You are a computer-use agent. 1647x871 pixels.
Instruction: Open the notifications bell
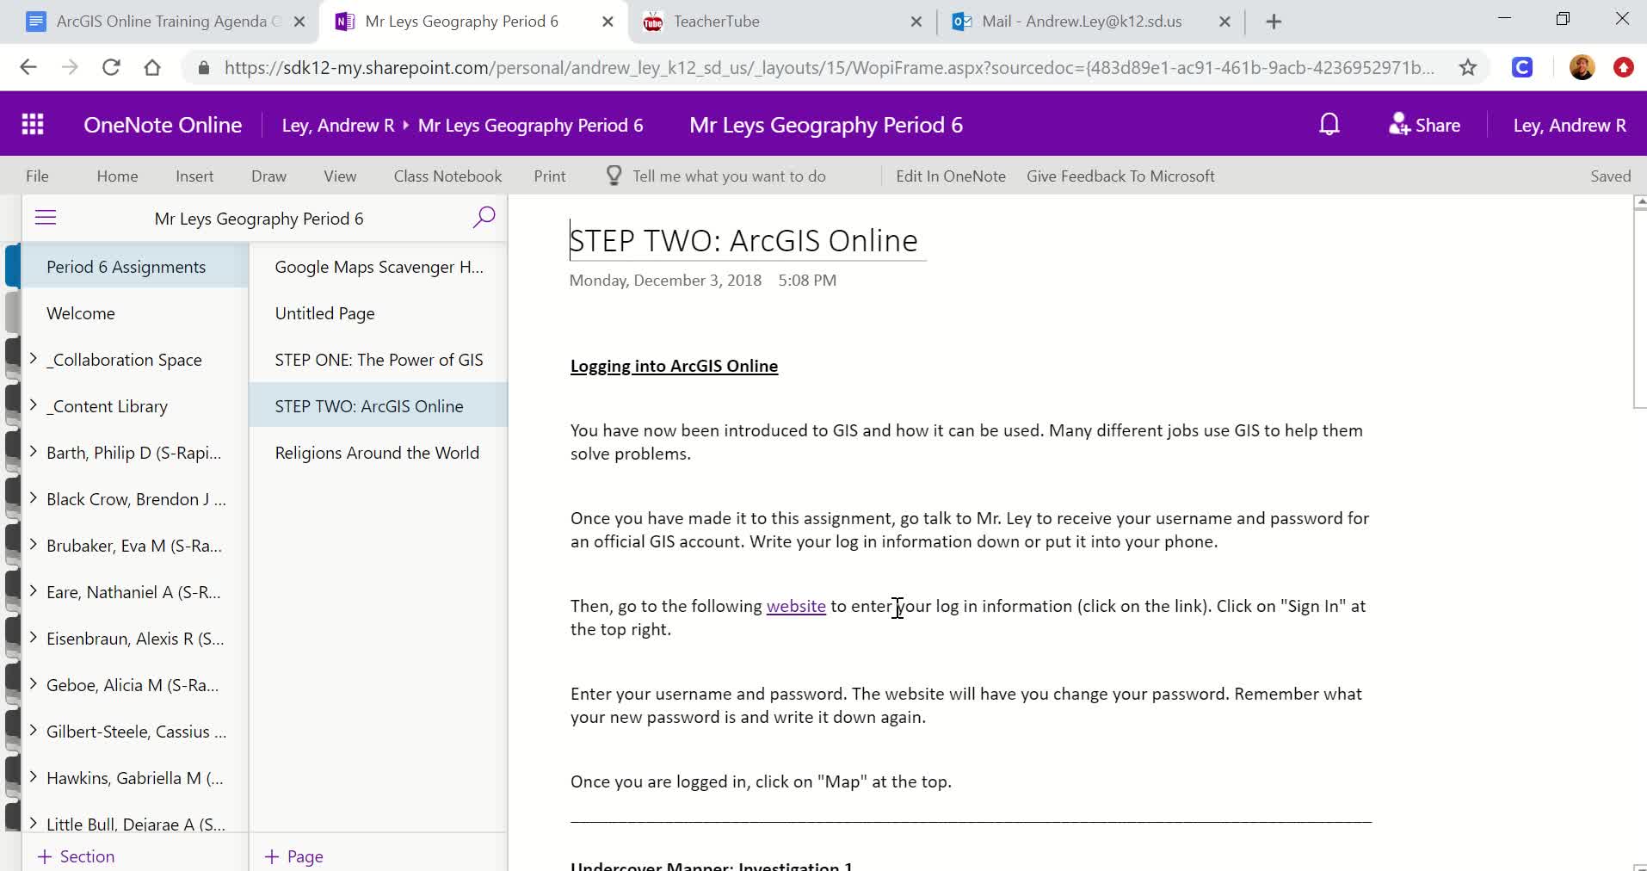(x=1329, y=125)
